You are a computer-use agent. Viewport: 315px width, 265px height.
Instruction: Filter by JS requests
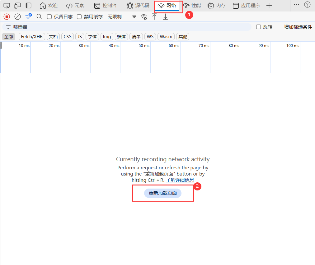80,37
